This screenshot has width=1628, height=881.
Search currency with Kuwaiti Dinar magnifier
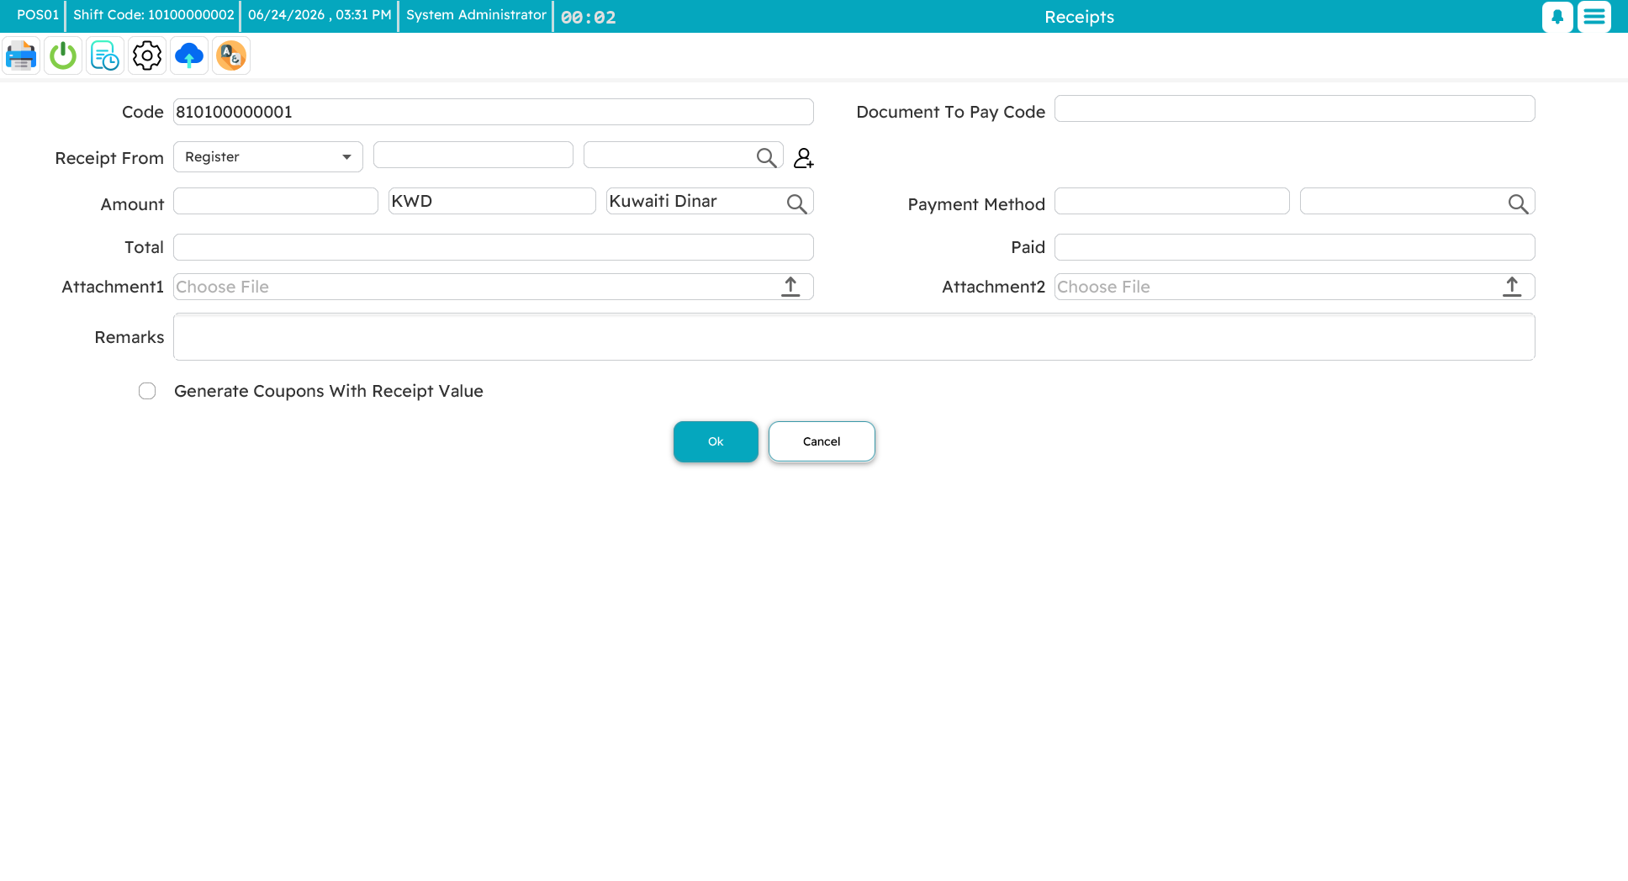(x=796, y=203)
